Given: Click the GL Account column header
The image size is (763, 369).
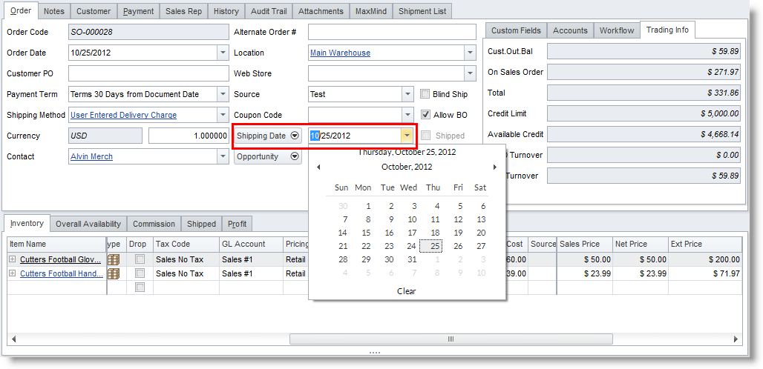Looking at the screenshot, I should (251, 245).
